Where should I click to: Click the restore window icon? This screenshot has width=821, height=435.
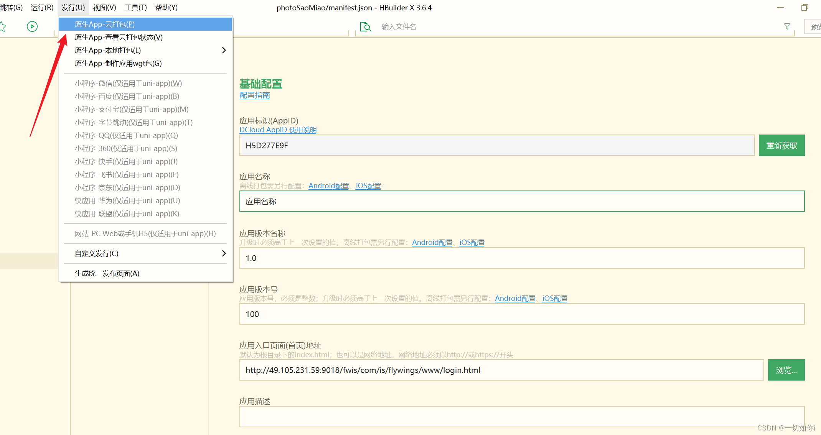pos(805,7)
